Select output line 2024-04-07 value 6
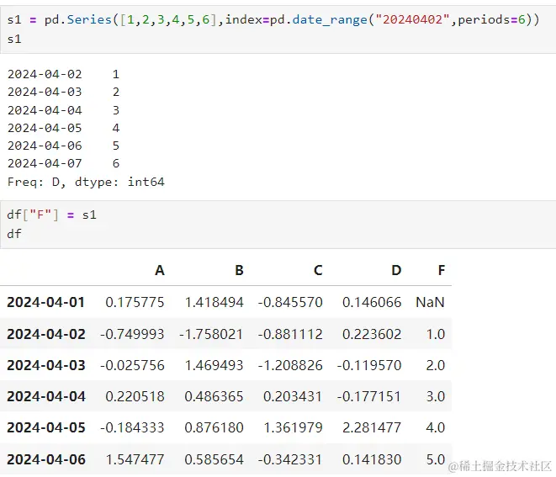Viewport: 556px width, 477px height. 63,163
